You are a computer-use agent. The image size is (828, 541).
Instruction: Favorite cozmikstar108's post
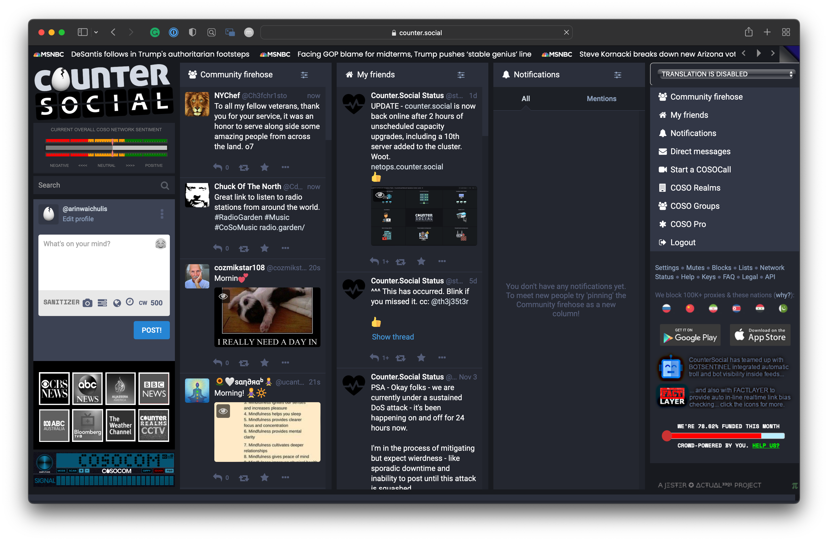coord(264,363)
